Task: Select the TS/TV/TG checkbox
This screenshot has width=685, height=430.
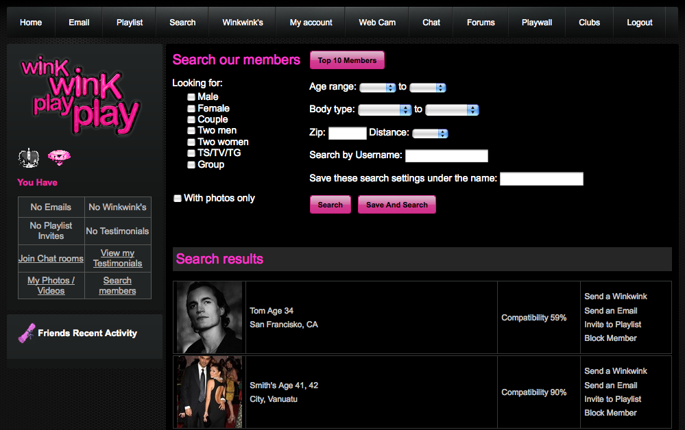Action: pyautogui.click(x=191, y=153)
